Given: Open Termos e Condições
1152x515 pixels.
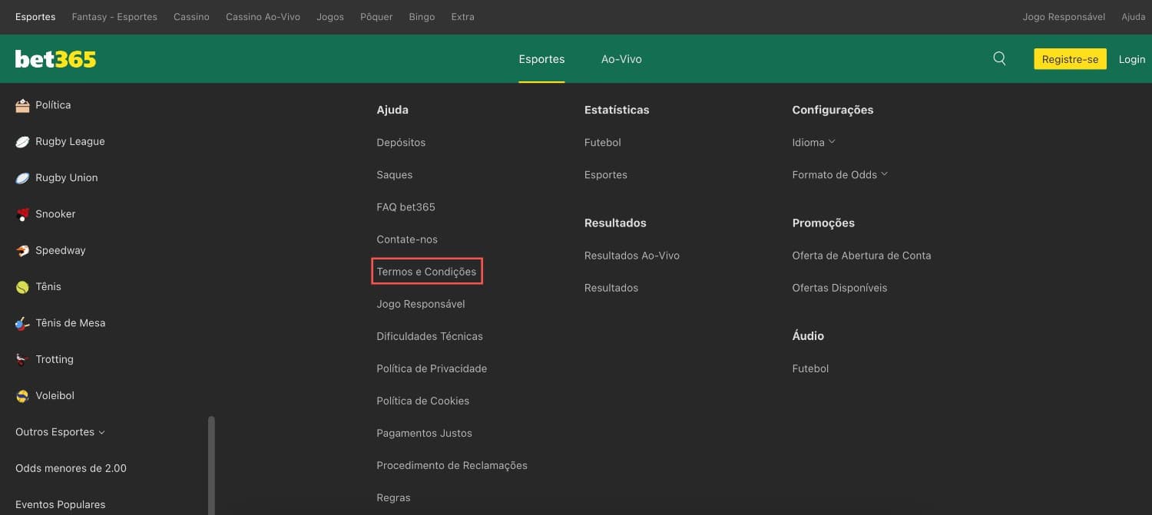Looking at the screenshot, I should 426,272.
